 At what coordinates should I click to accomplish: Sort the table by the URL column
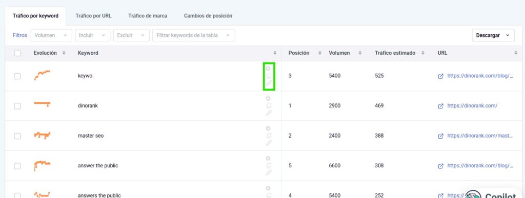tap(516, 53)
